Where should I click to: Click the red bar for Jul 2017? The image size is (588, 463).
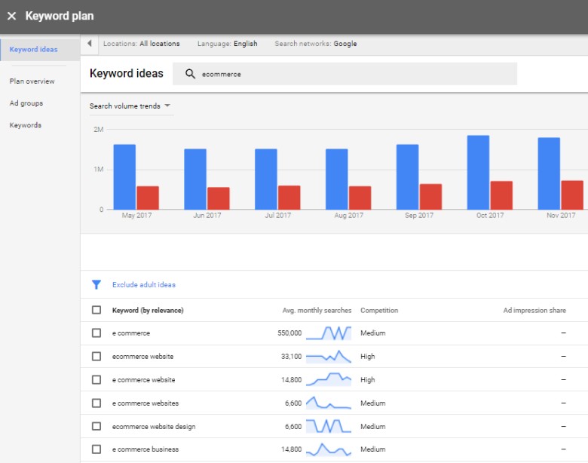(x=289, y=198)
